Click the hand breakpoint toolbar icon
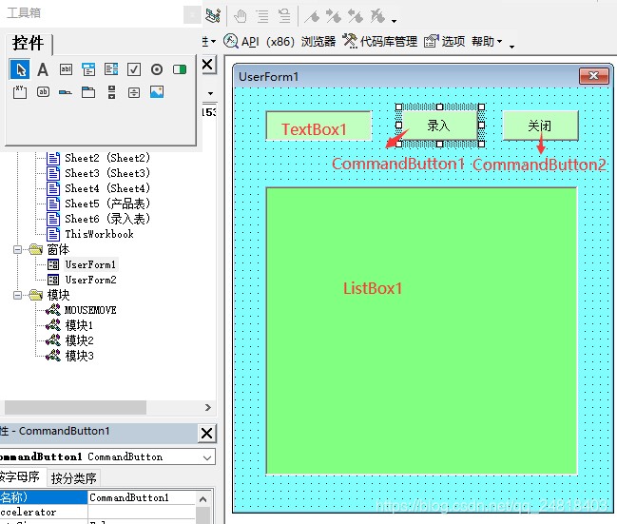The height and width of the screenshot is (524, 617). 240,16
